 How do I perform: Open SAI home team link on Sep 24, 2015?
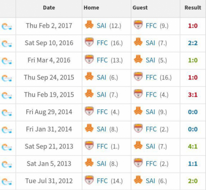(x=101, y=78)
